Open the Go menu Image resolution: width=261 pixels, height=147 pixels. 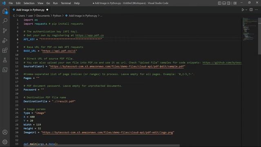coord(48,3)
